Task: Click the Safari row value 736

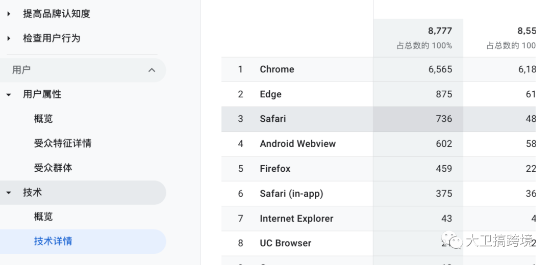Action: [x=444, y=119]
